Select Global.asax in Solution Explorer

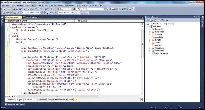[x=160, y=48]
